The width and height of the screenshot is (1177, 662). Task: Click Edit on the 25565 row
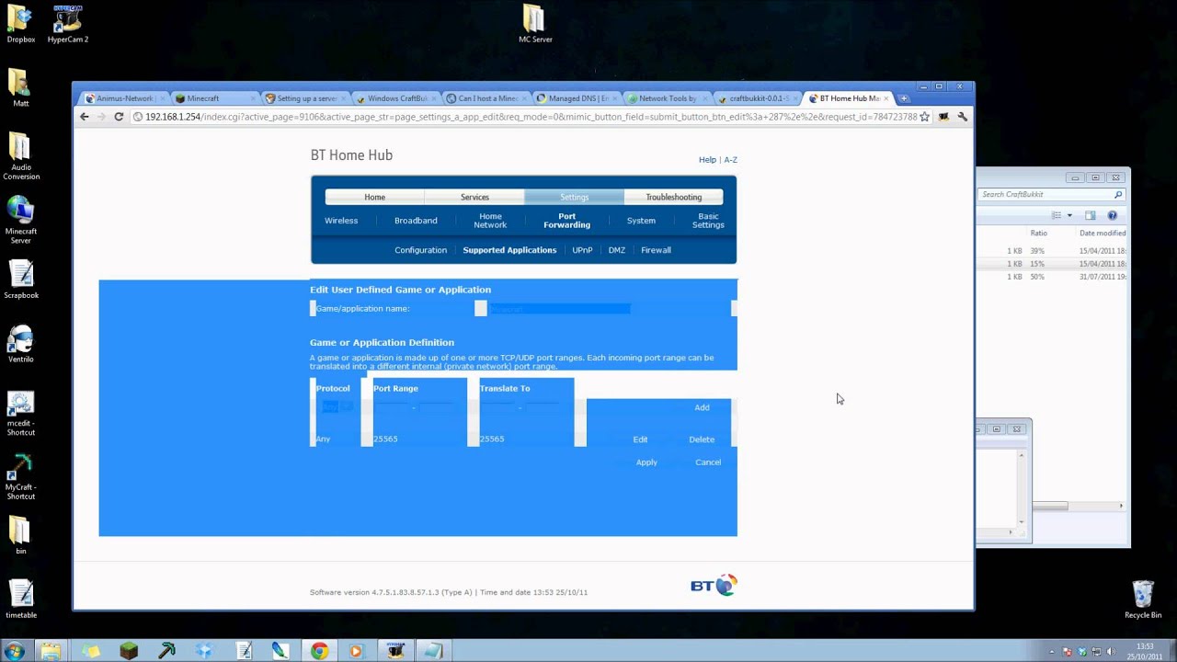click(x=640, y=439)
